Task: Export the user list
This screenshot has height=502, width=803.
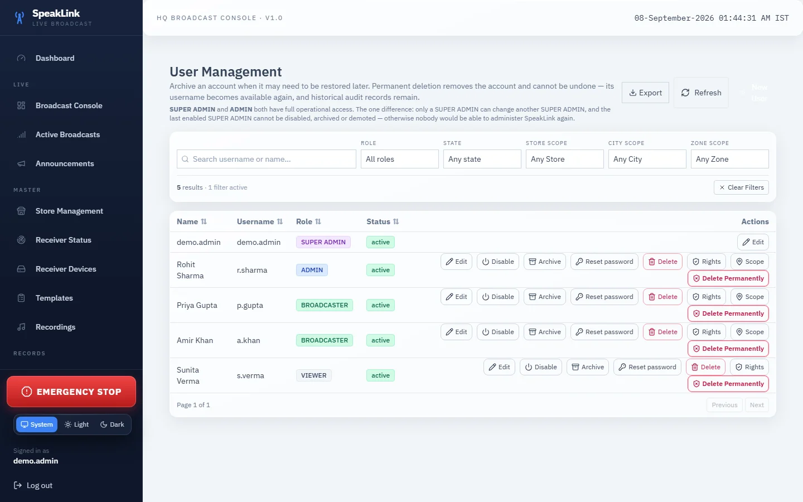Action: coord(645,93)
